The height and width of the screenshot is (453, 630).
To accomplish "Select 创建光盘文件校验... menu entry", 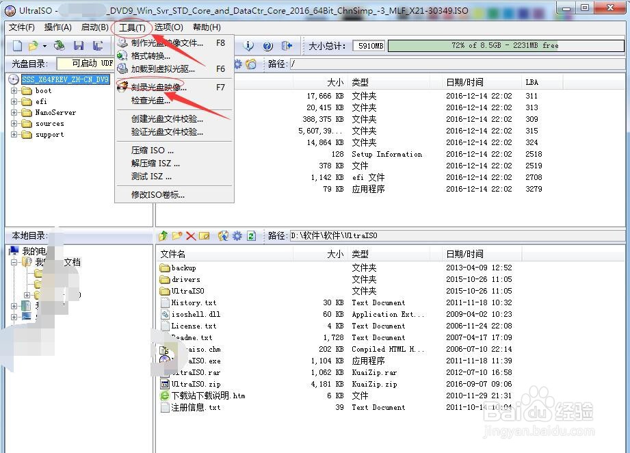I will tap(174, 119).
